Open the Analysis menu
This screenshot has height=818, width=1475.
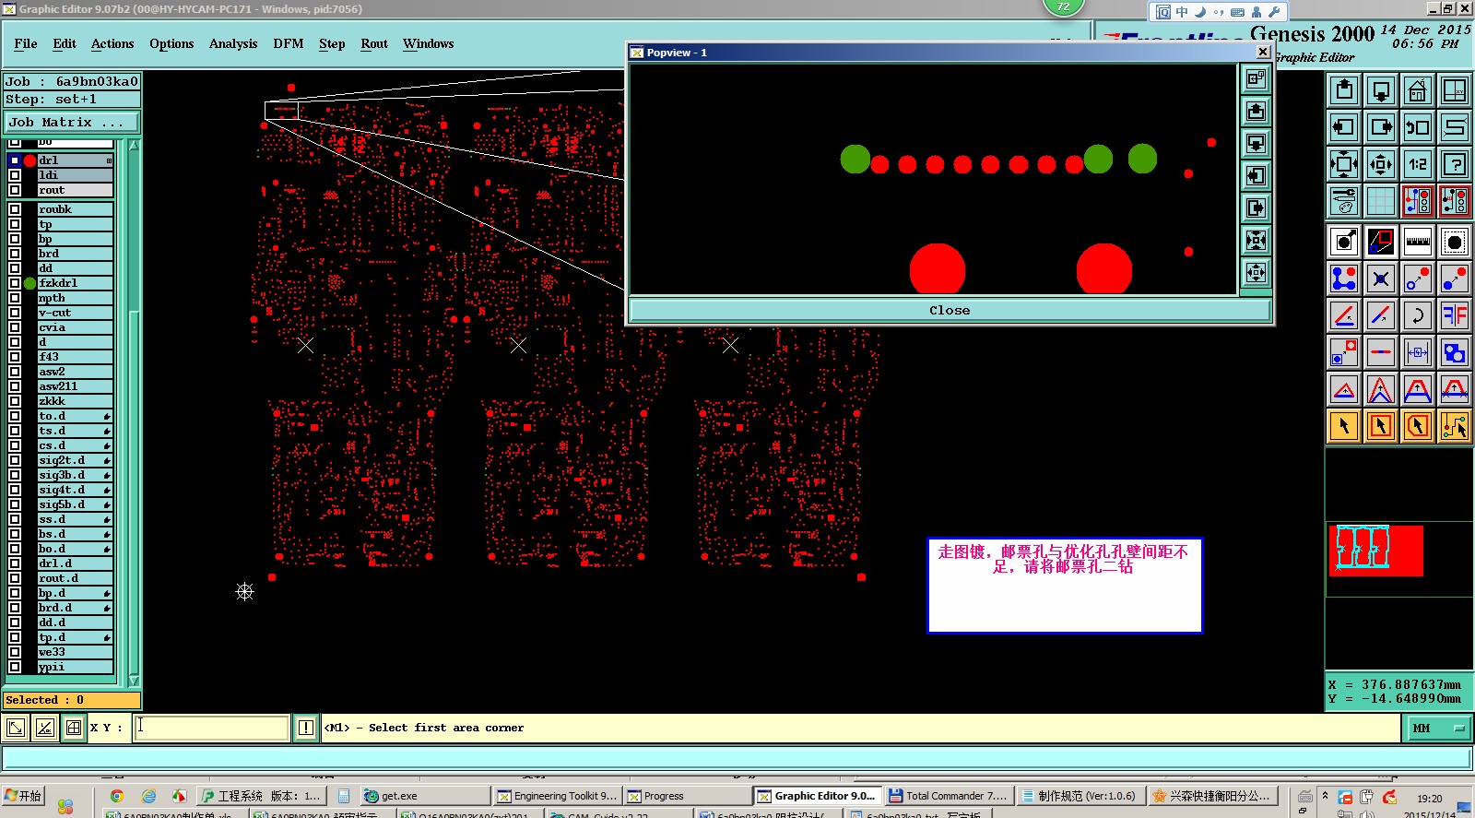pos(233,43)
